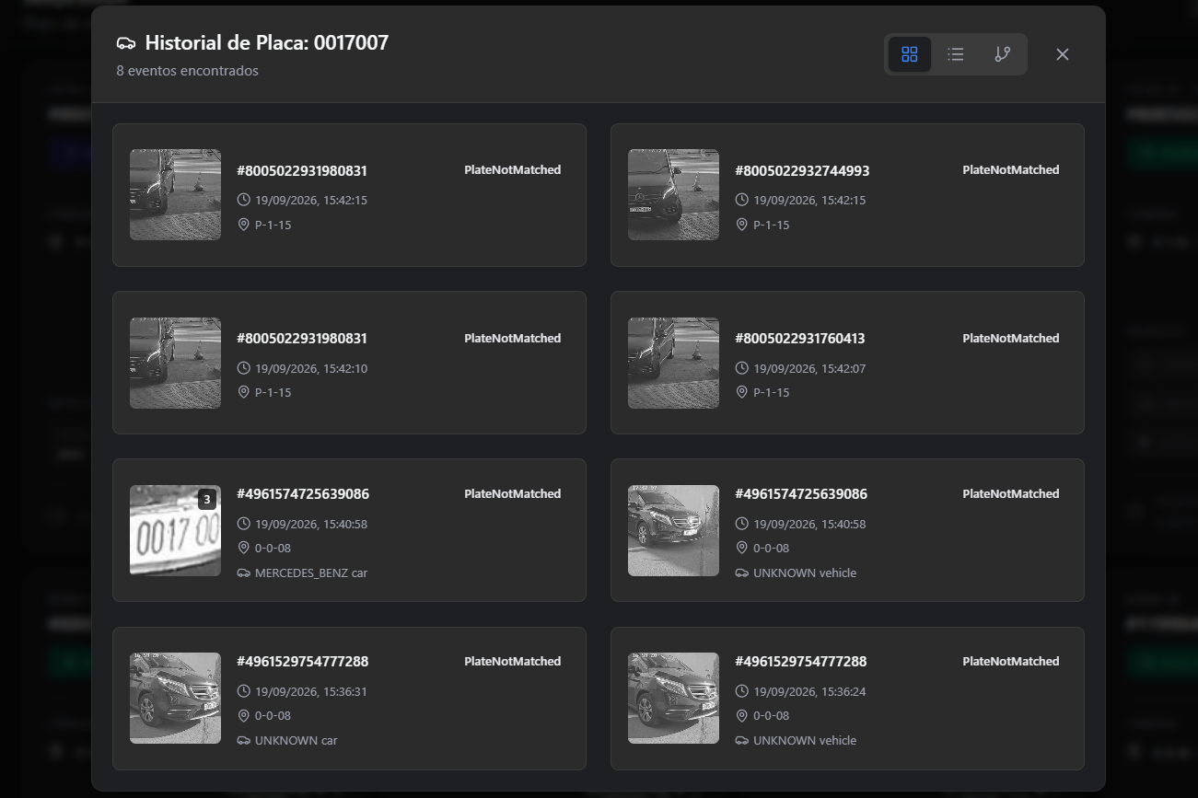This screenshot has height=798, width=1198.
Task: Click timestamp 19/09/2026, 15:36:31
Action: click(311, 691)
